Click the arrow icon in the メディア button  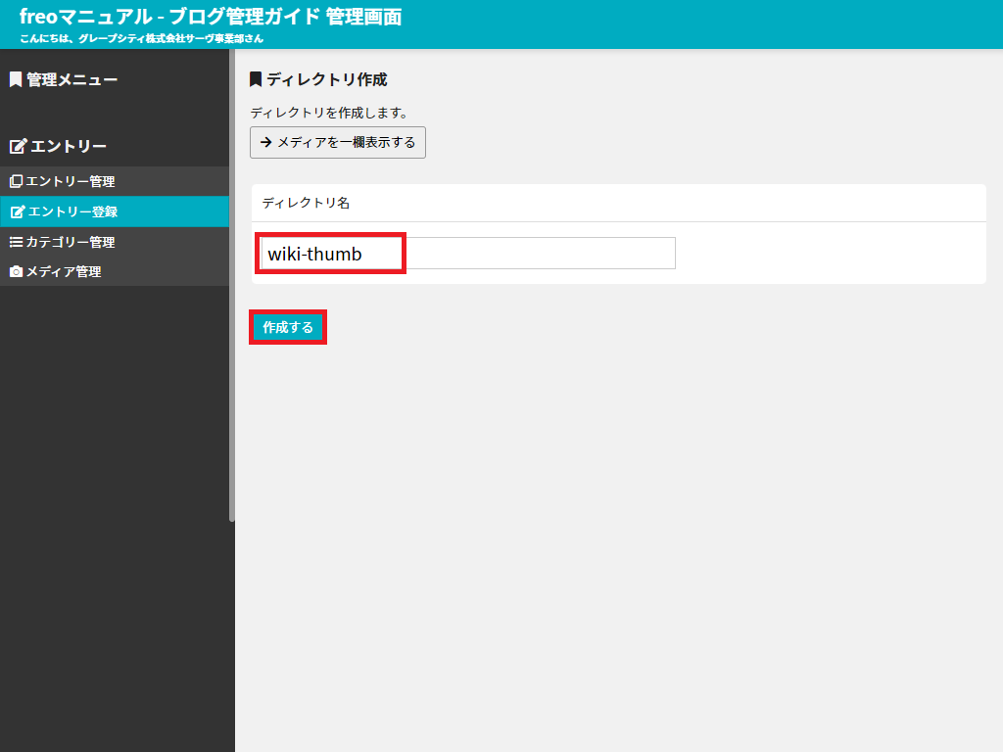[x=266, y=143]
